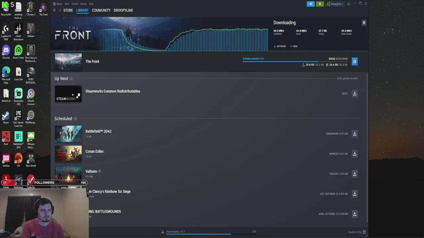This screenshot has height=238, width=424.
Task: Click TOMORROW 5:07 AM schedule time
Action: click(337, 134)
